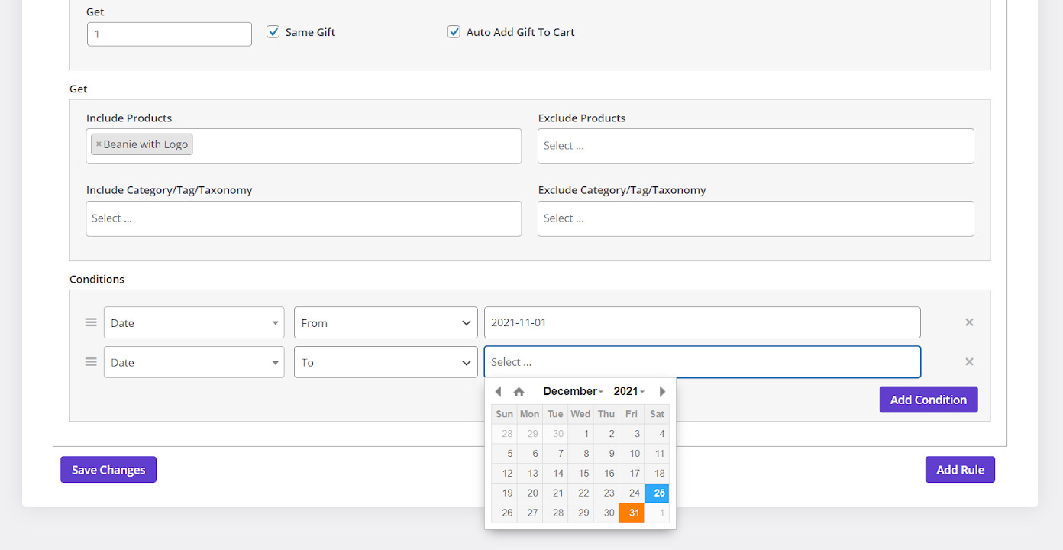Select December 15 in calendar
1063x550 pixels.
[x=580, y=473]
